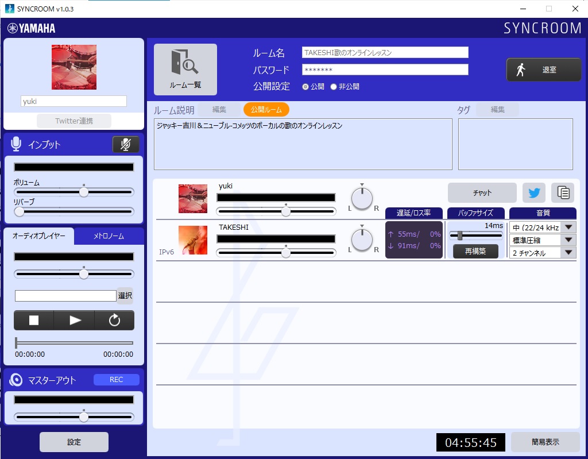This screenshot has height=459, width=588.
Task: Click the microphone icon beside インプット
Action: pos(16,144)
